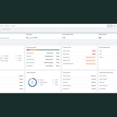Open the Resources menu
Screen dimensions: 117x117
point(7,26)
